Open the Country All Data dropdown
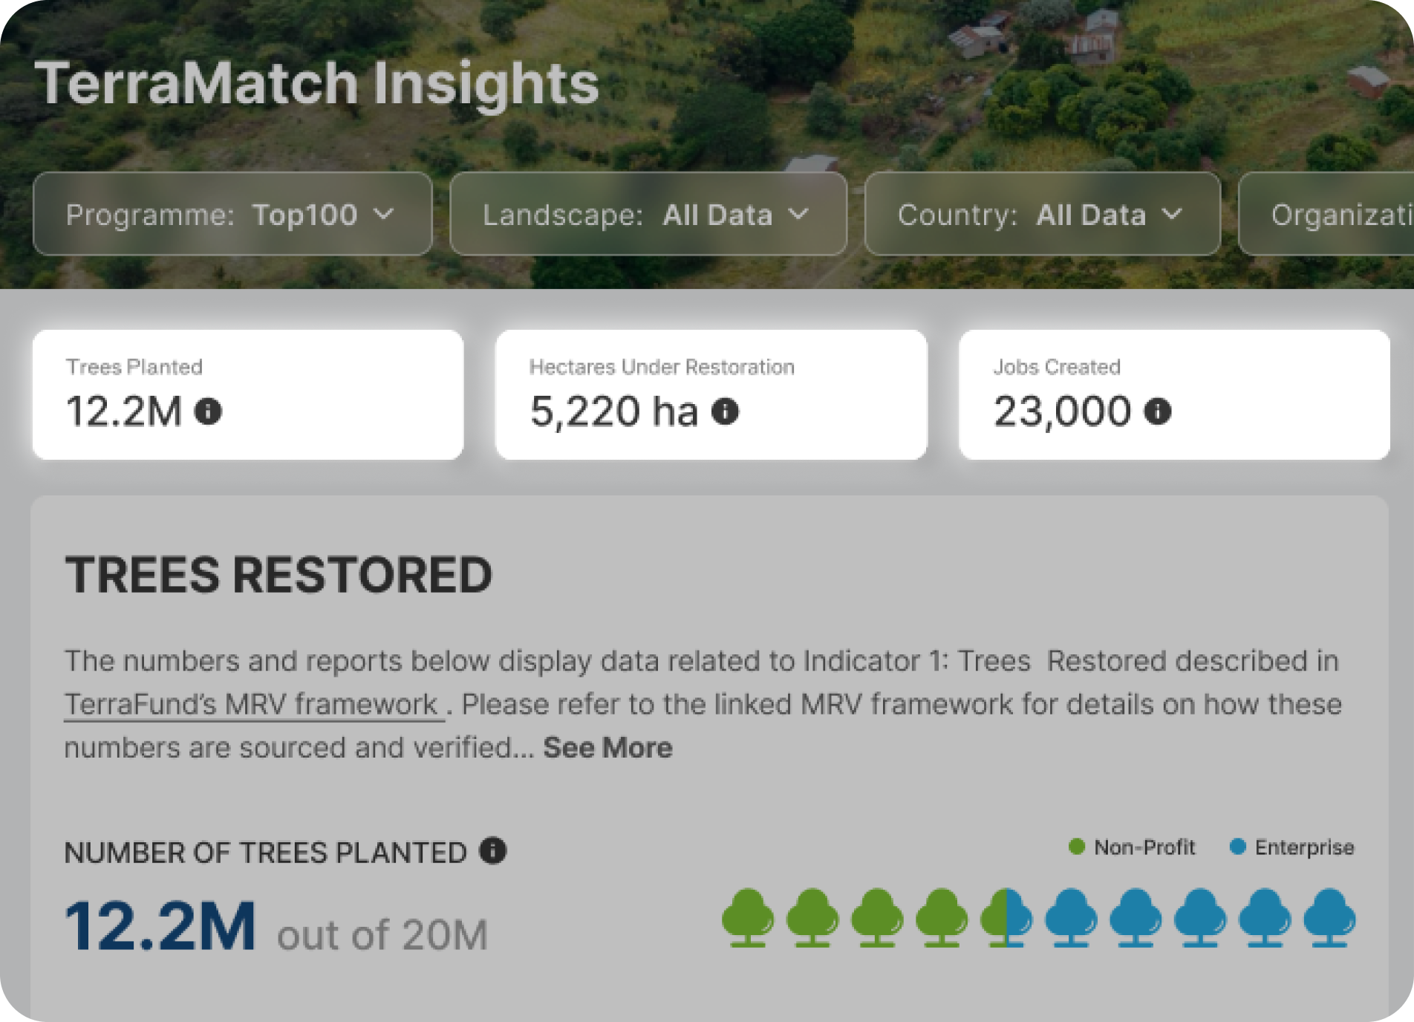1414x1022 pixels. click(1041, 215)
